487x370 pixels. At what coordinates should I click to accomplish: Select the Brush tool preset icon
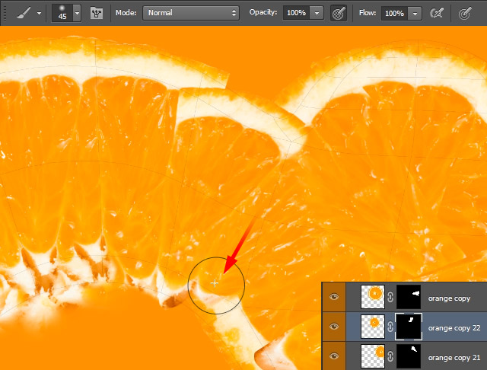tap(24, 13)
